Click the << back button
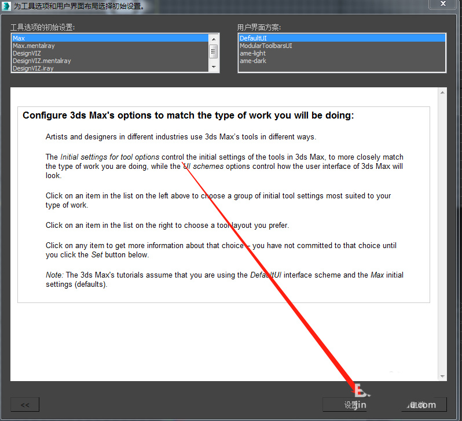This screenshot has width=462, height=421. 25,405
